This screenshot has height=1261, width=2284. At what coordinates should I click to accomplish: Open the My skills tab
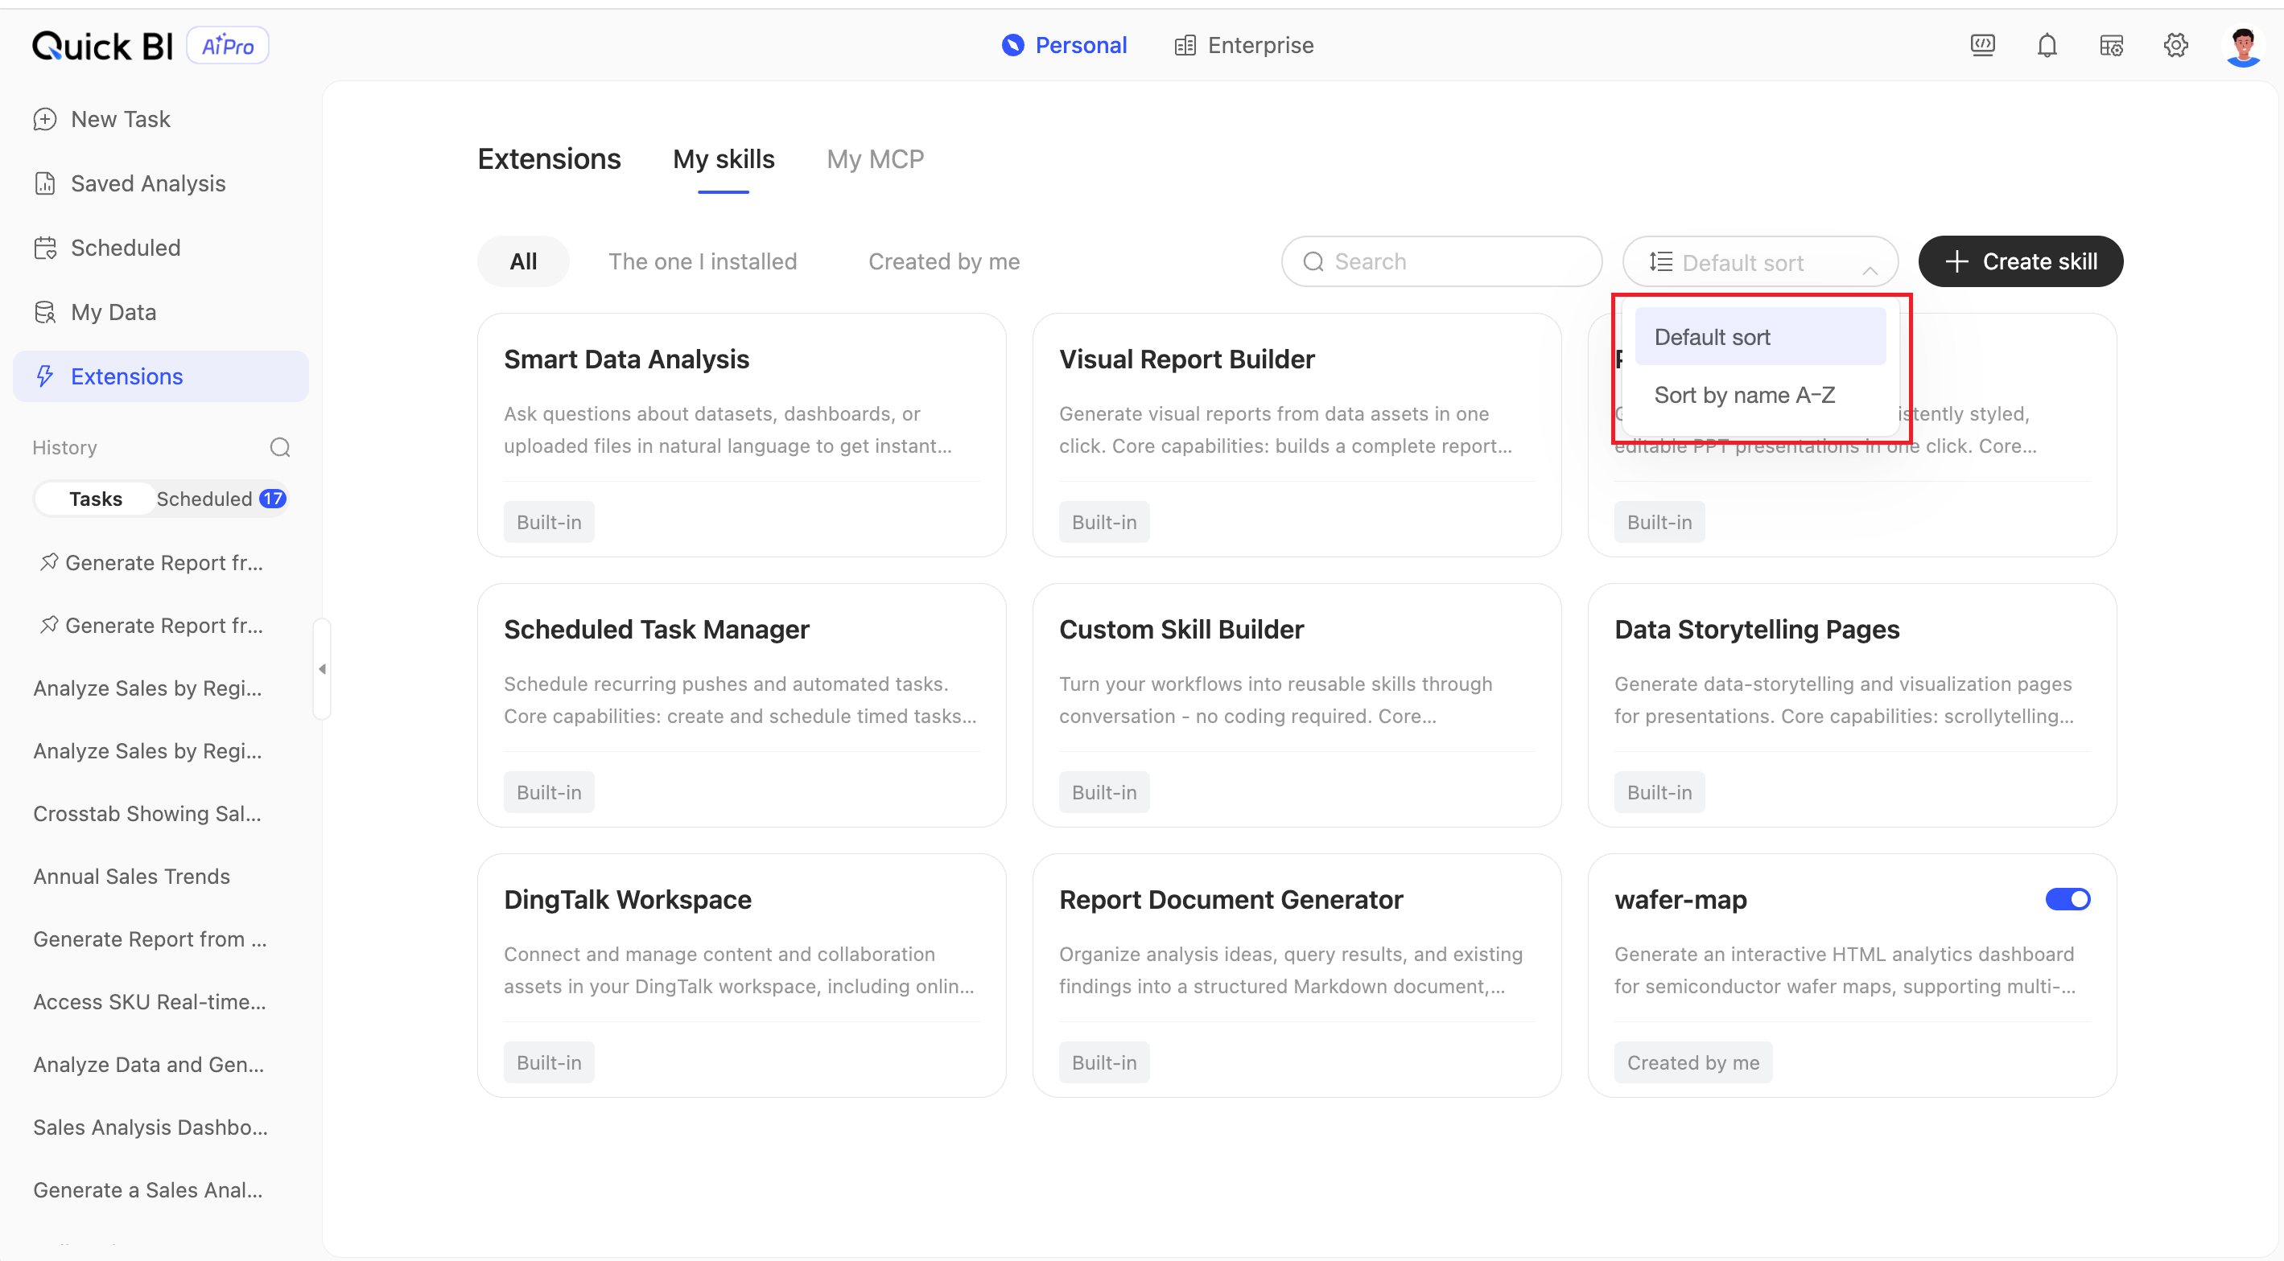point(724,159)
